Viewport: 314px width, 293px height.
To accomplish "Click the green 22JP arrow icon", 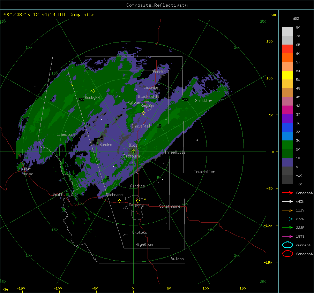I will (x=287, y=228).
